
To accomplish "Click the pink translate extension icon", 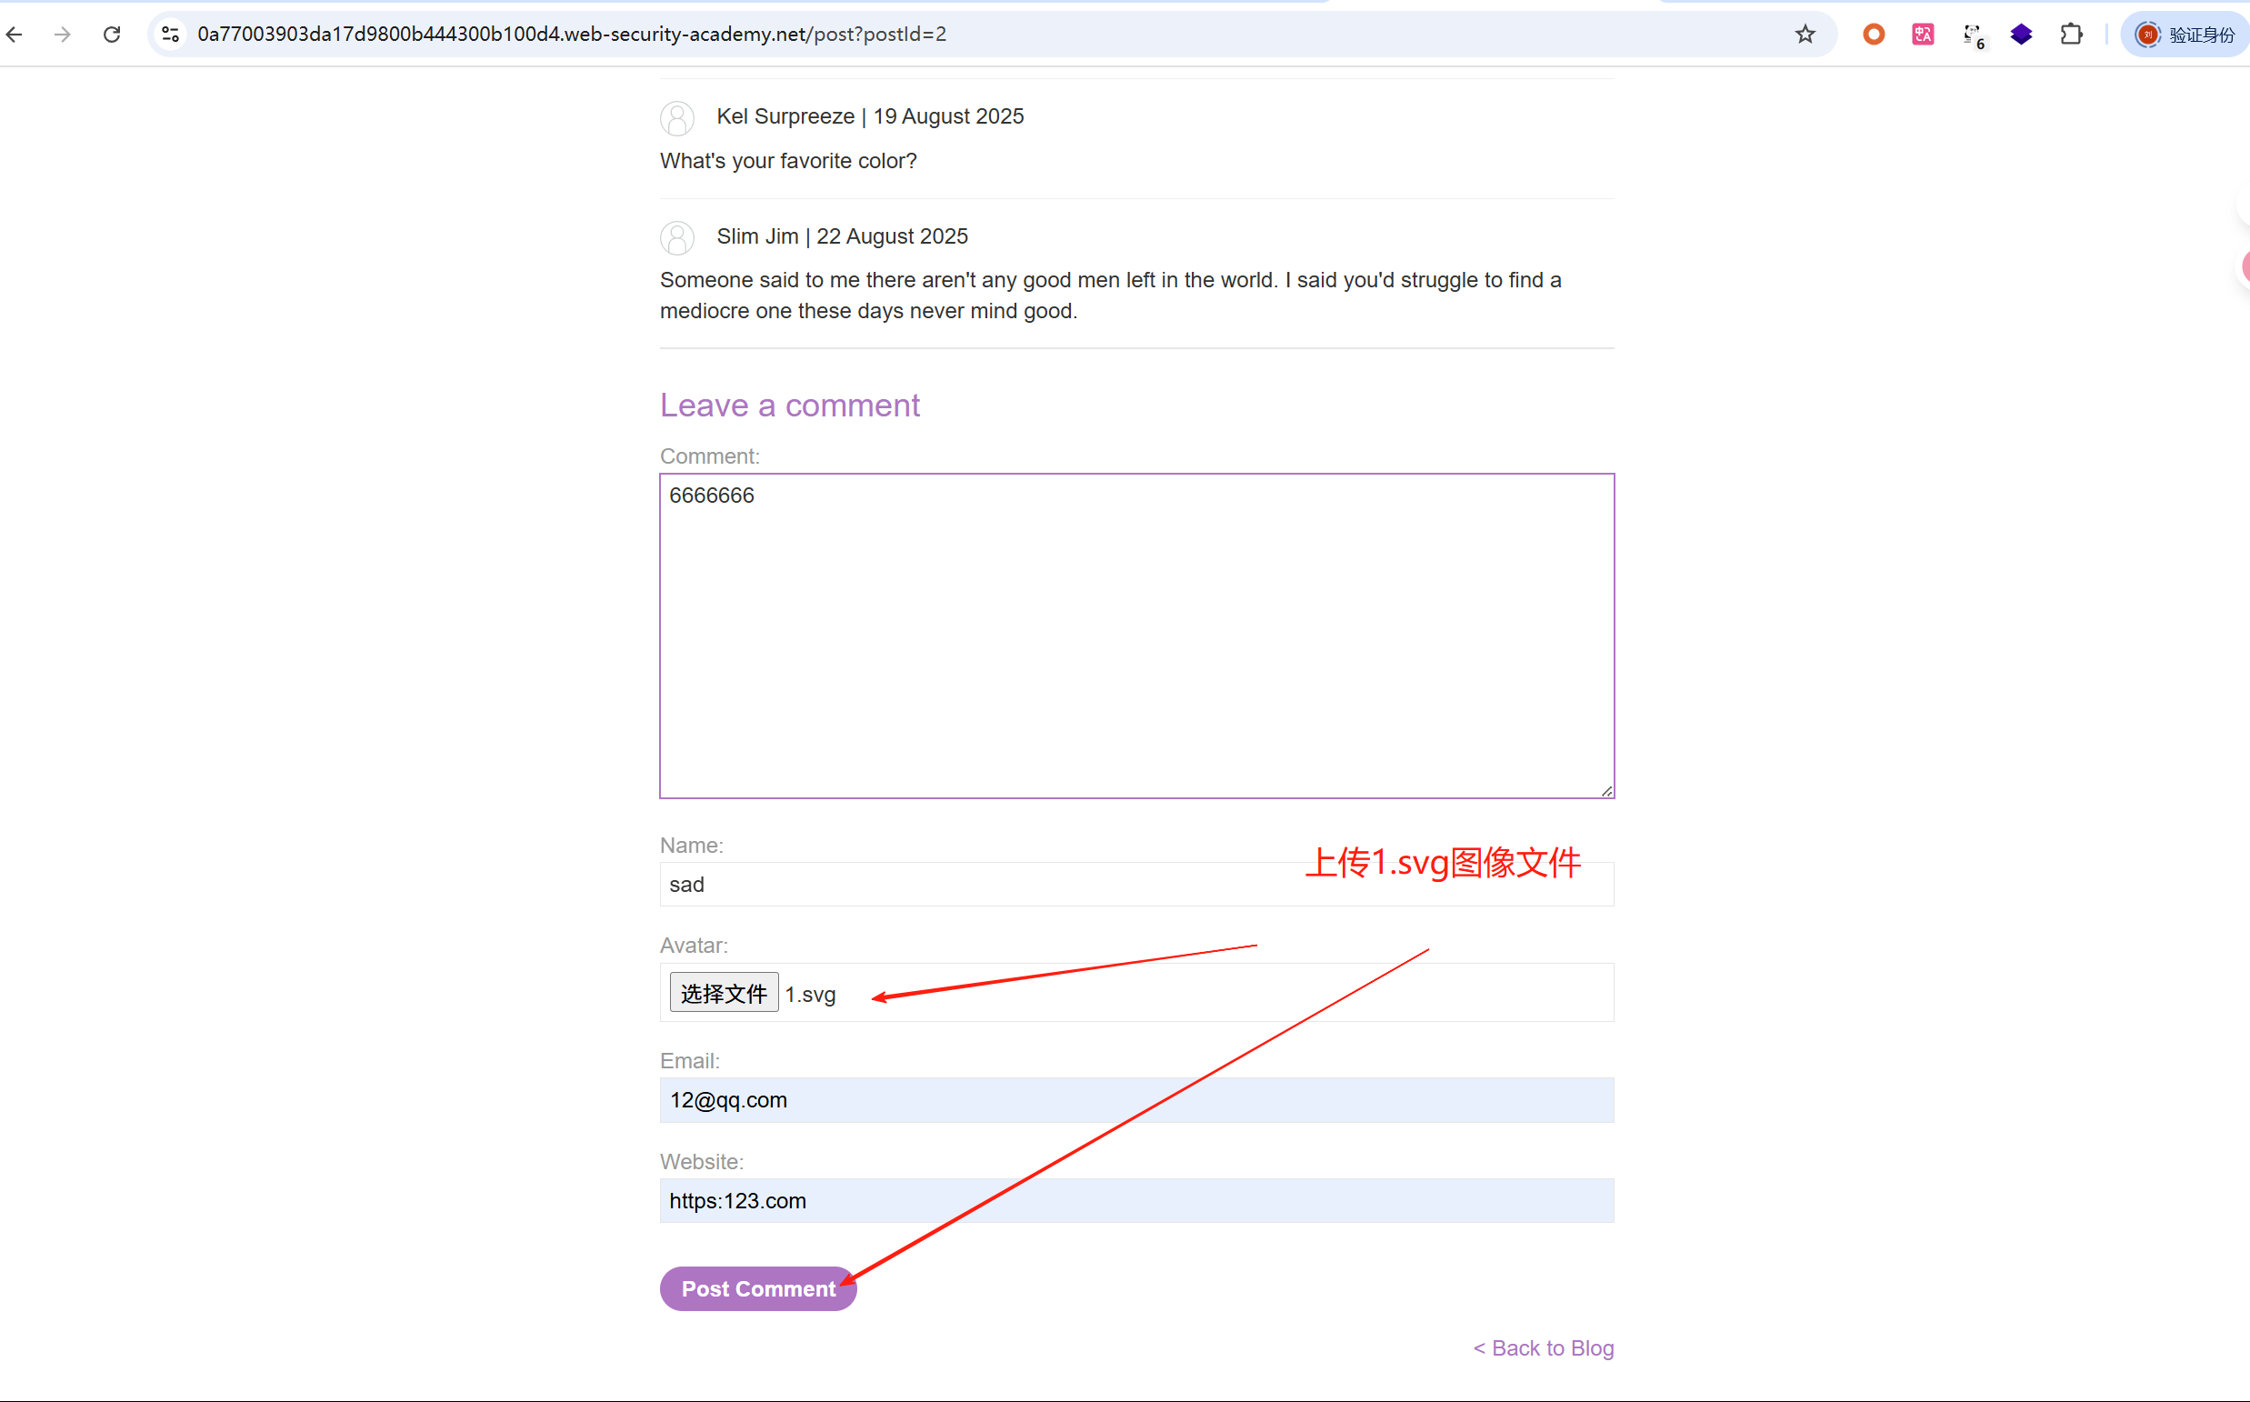I will [x=1923, y=35].
